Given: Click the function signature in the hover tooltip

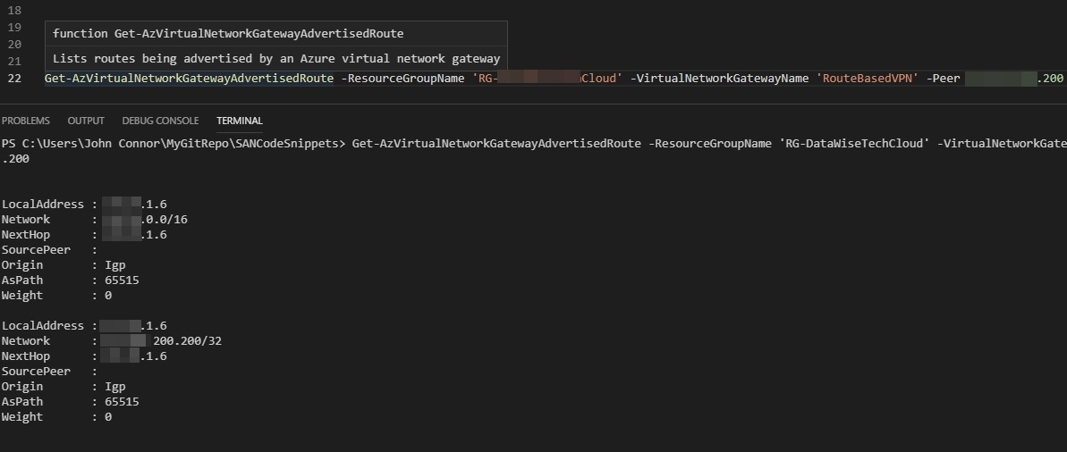Looking at the screenshot, I should coord(228,34).
